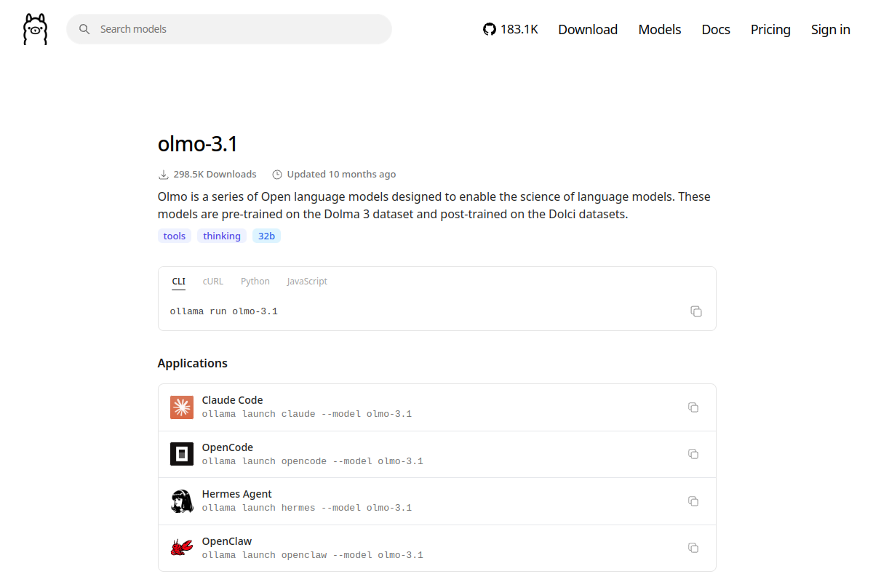Screen dimensions: 873x582
Task: Copy the ollama run olmo-3.1 command
Action: pyautogui.click(x=696, y=311)
